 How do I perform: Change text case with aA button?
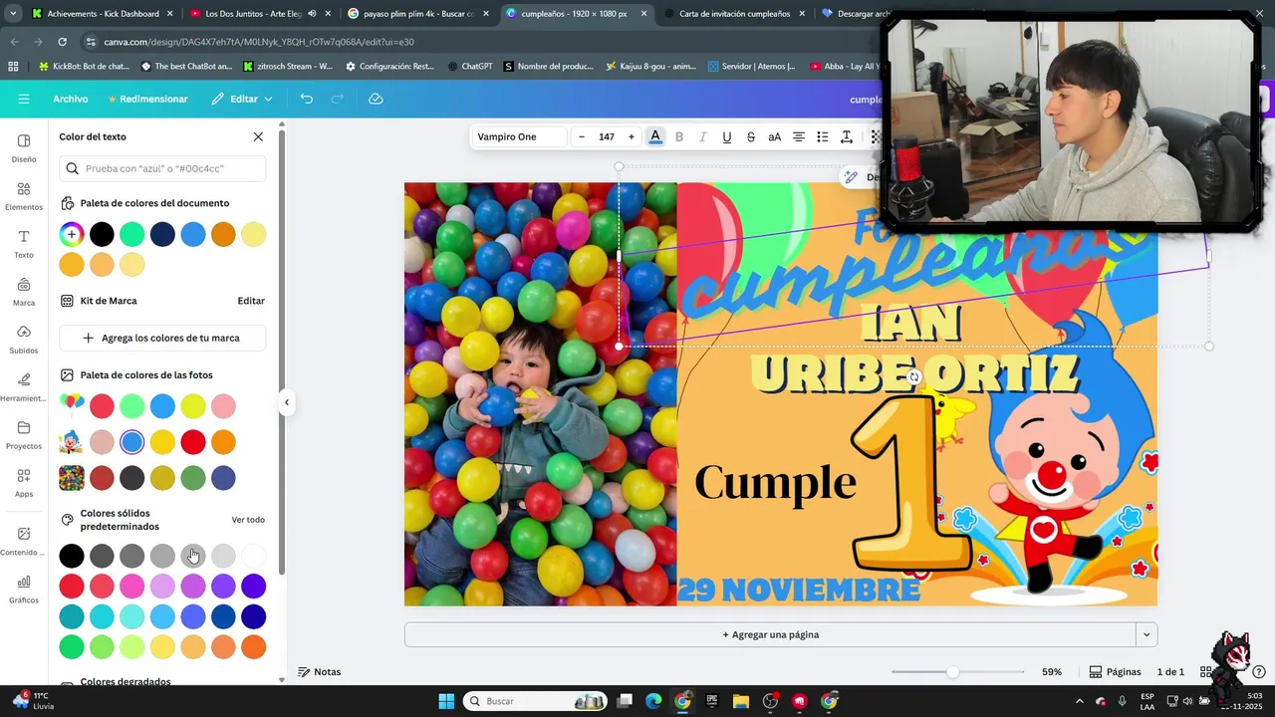click(x=775, y=136)
